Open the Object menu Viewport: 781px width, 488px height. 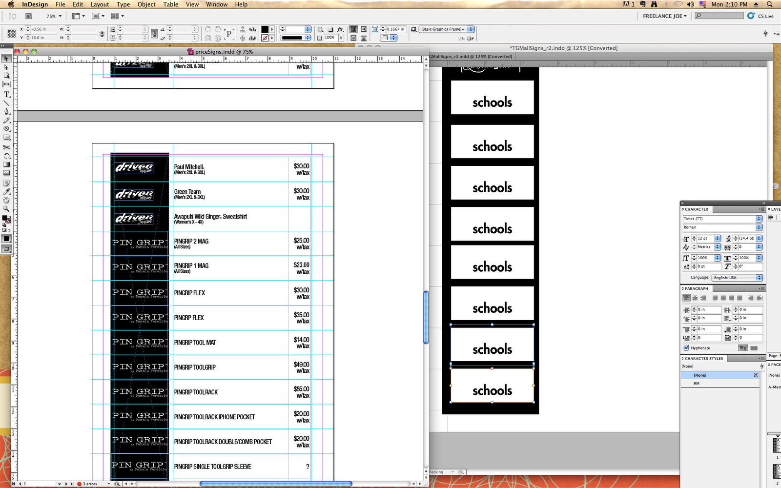coord(146,4)
